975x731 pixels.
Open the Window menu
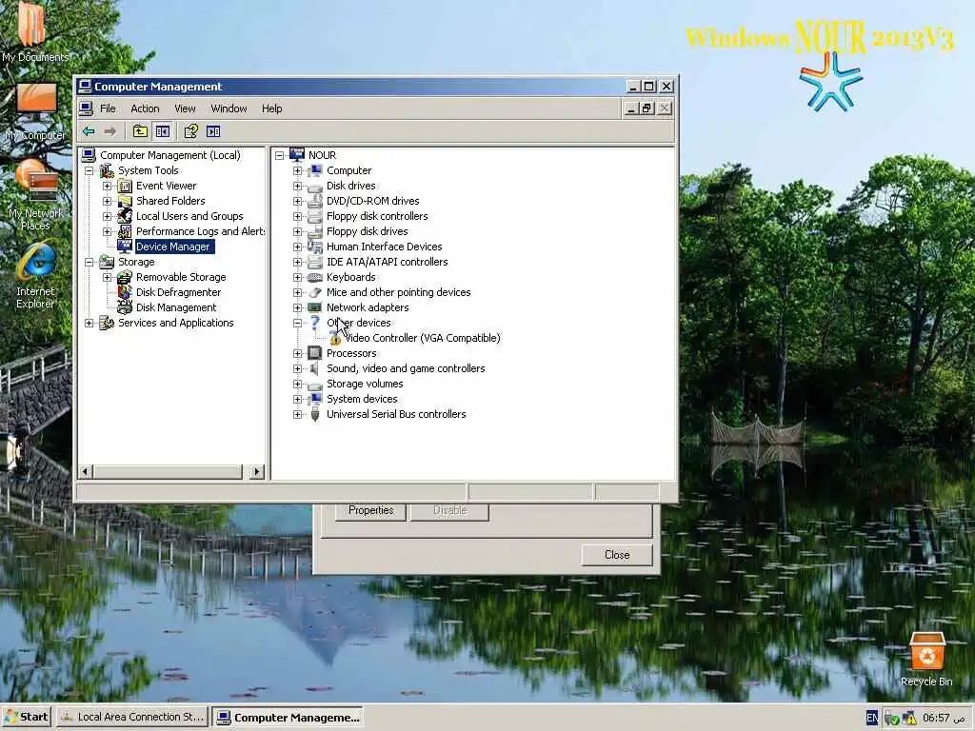pyautogui.click(x=229, y=109)
